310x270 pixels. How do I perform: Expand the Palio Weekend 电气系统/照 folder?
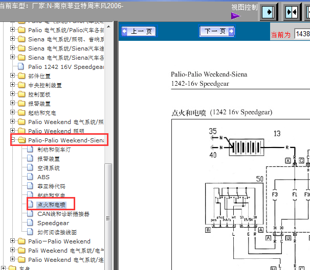pos(12,121)
